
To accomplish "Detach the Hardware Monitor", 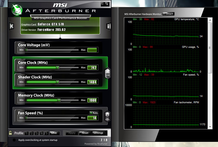I will (168, 14).
